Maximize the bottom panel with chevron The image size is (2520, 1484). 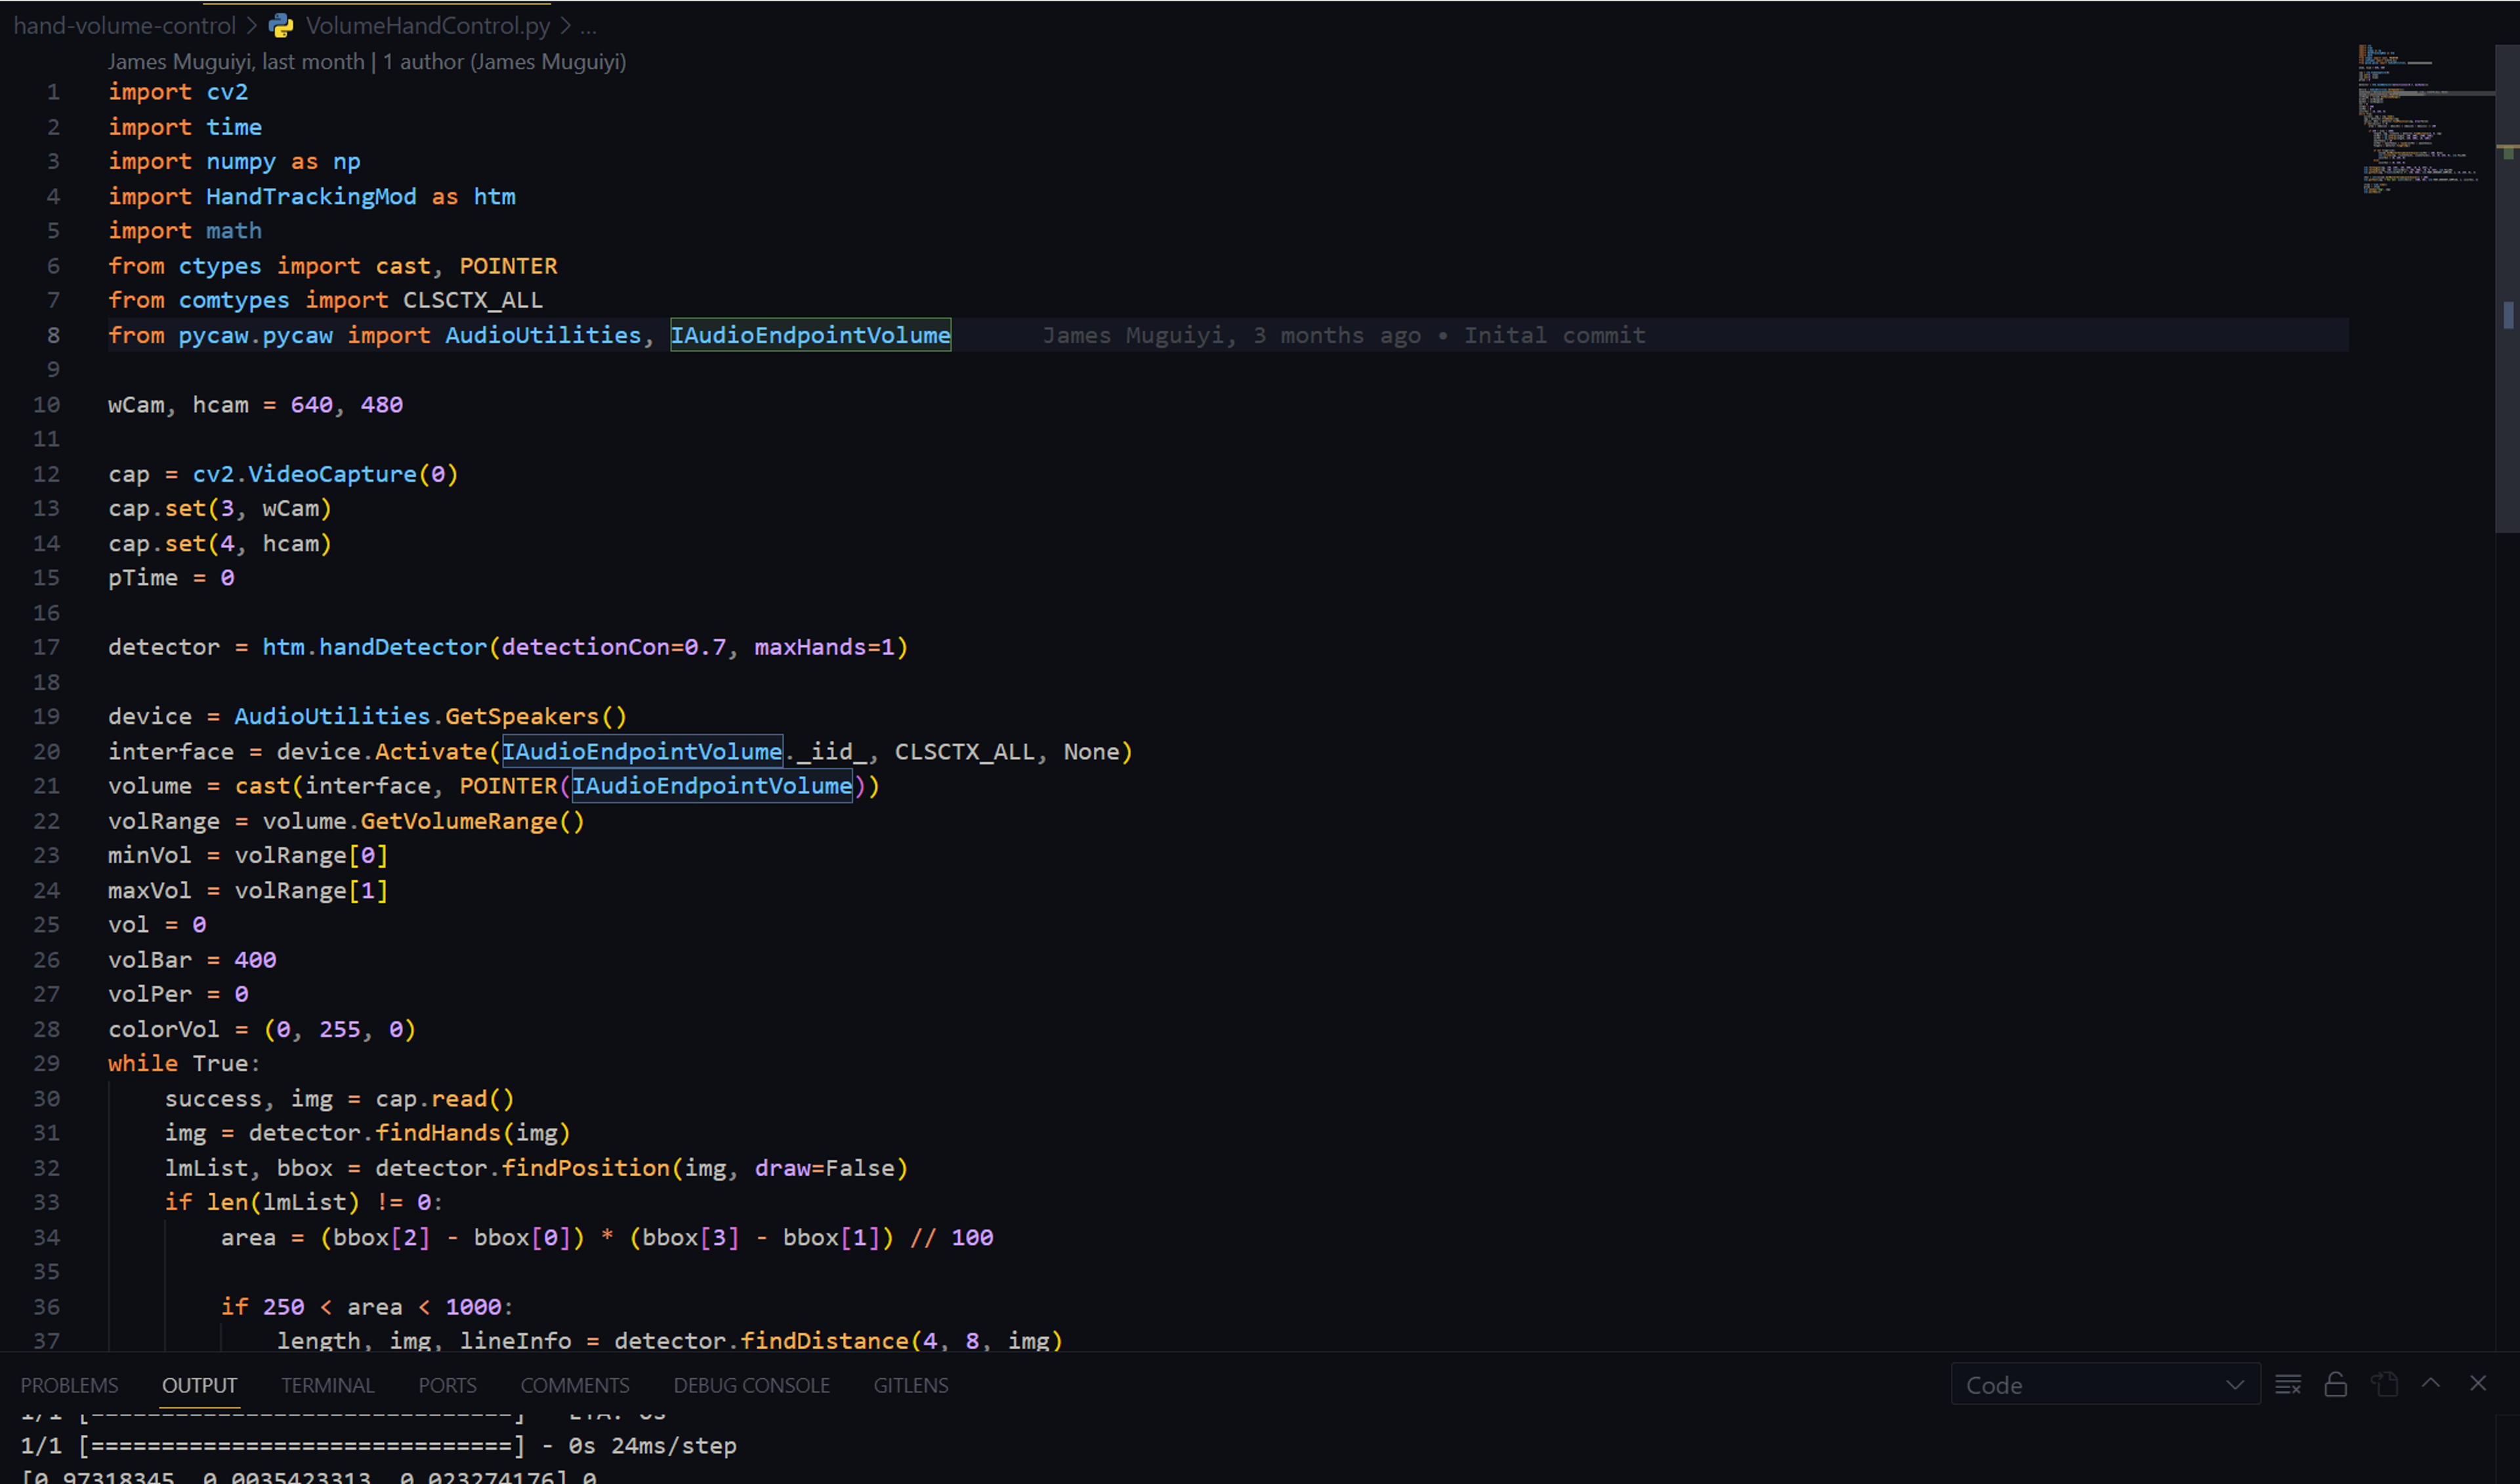tap(2431, 1384)
